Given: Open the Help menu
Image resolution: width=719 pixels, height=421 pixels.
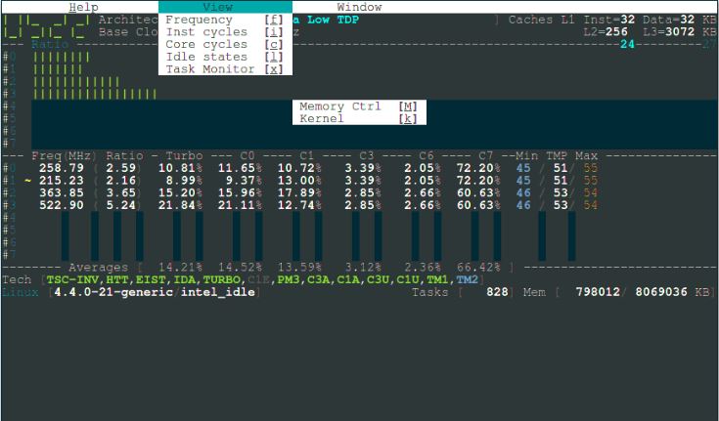Looking at the screenshot, I should pos(83,7).
